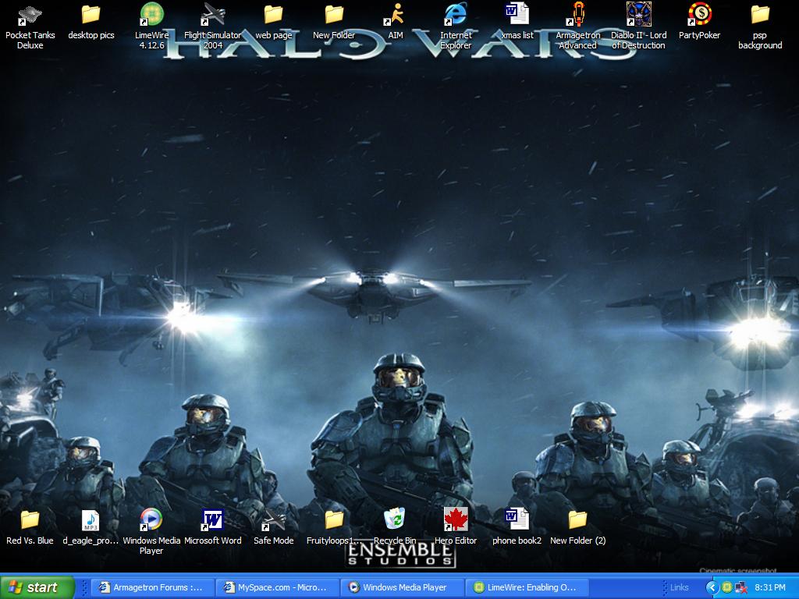Image resolution: width=799 pixels, height=599 pixels.
Task: Bring up LimeWire window from the taskbar
Action: tap(526, 587)
